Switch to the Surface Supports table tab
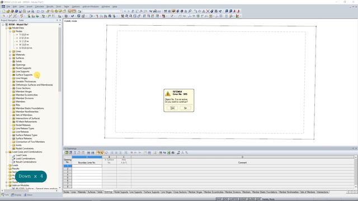The width and height of the screenshot is (358, 201). point(152,192)
